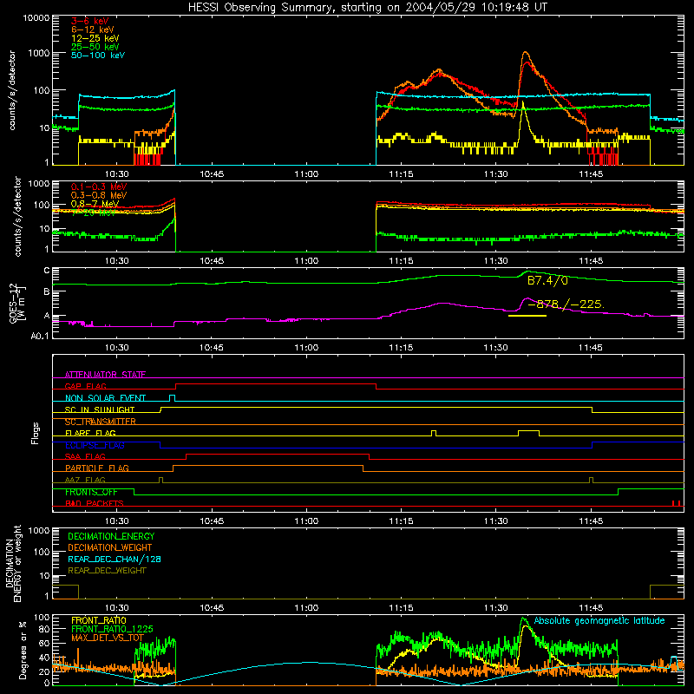Click the 6-12 keV peak near 11:35
This screenshot has width=694, height=694.
[526, 53]
